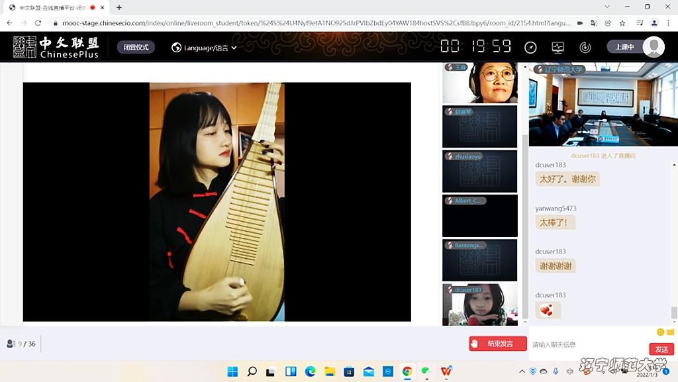
Task: Click the microphone icon in the system tray
Action: [x=556, y=371]
